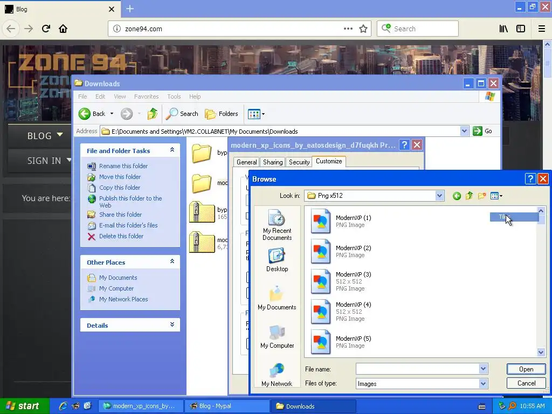Open the Favorites menu in Downloads
The height and width of the screenshot is (414, 552).
click(x=147, y=96)
